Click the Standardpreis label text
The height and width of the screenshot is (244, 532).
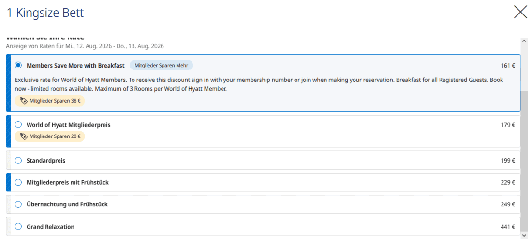46,161
